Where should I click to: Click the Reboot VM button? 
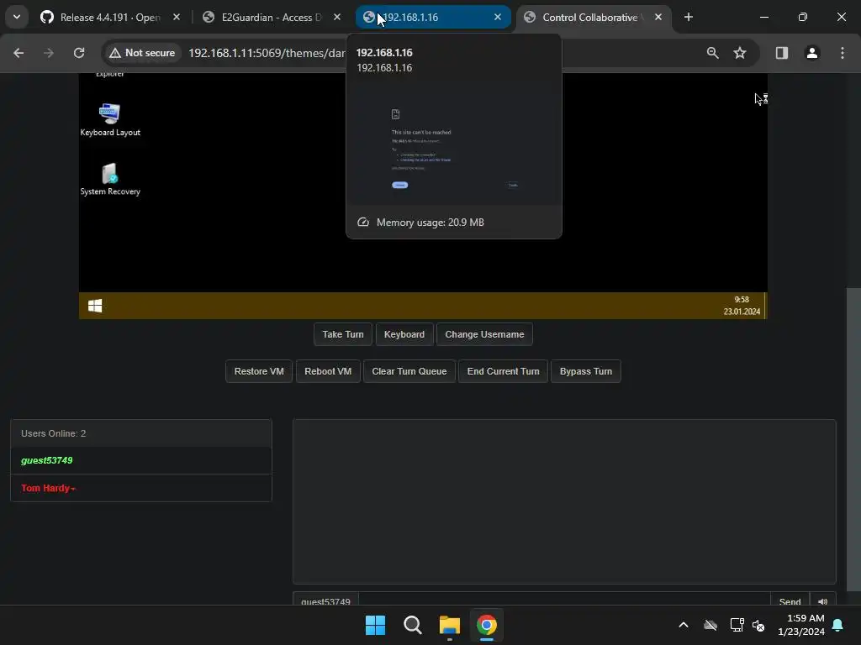pyautogui.click(x=328, y=371)
